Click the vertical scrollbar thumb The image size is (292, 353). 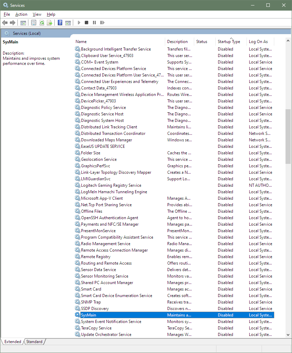point(288,137)
